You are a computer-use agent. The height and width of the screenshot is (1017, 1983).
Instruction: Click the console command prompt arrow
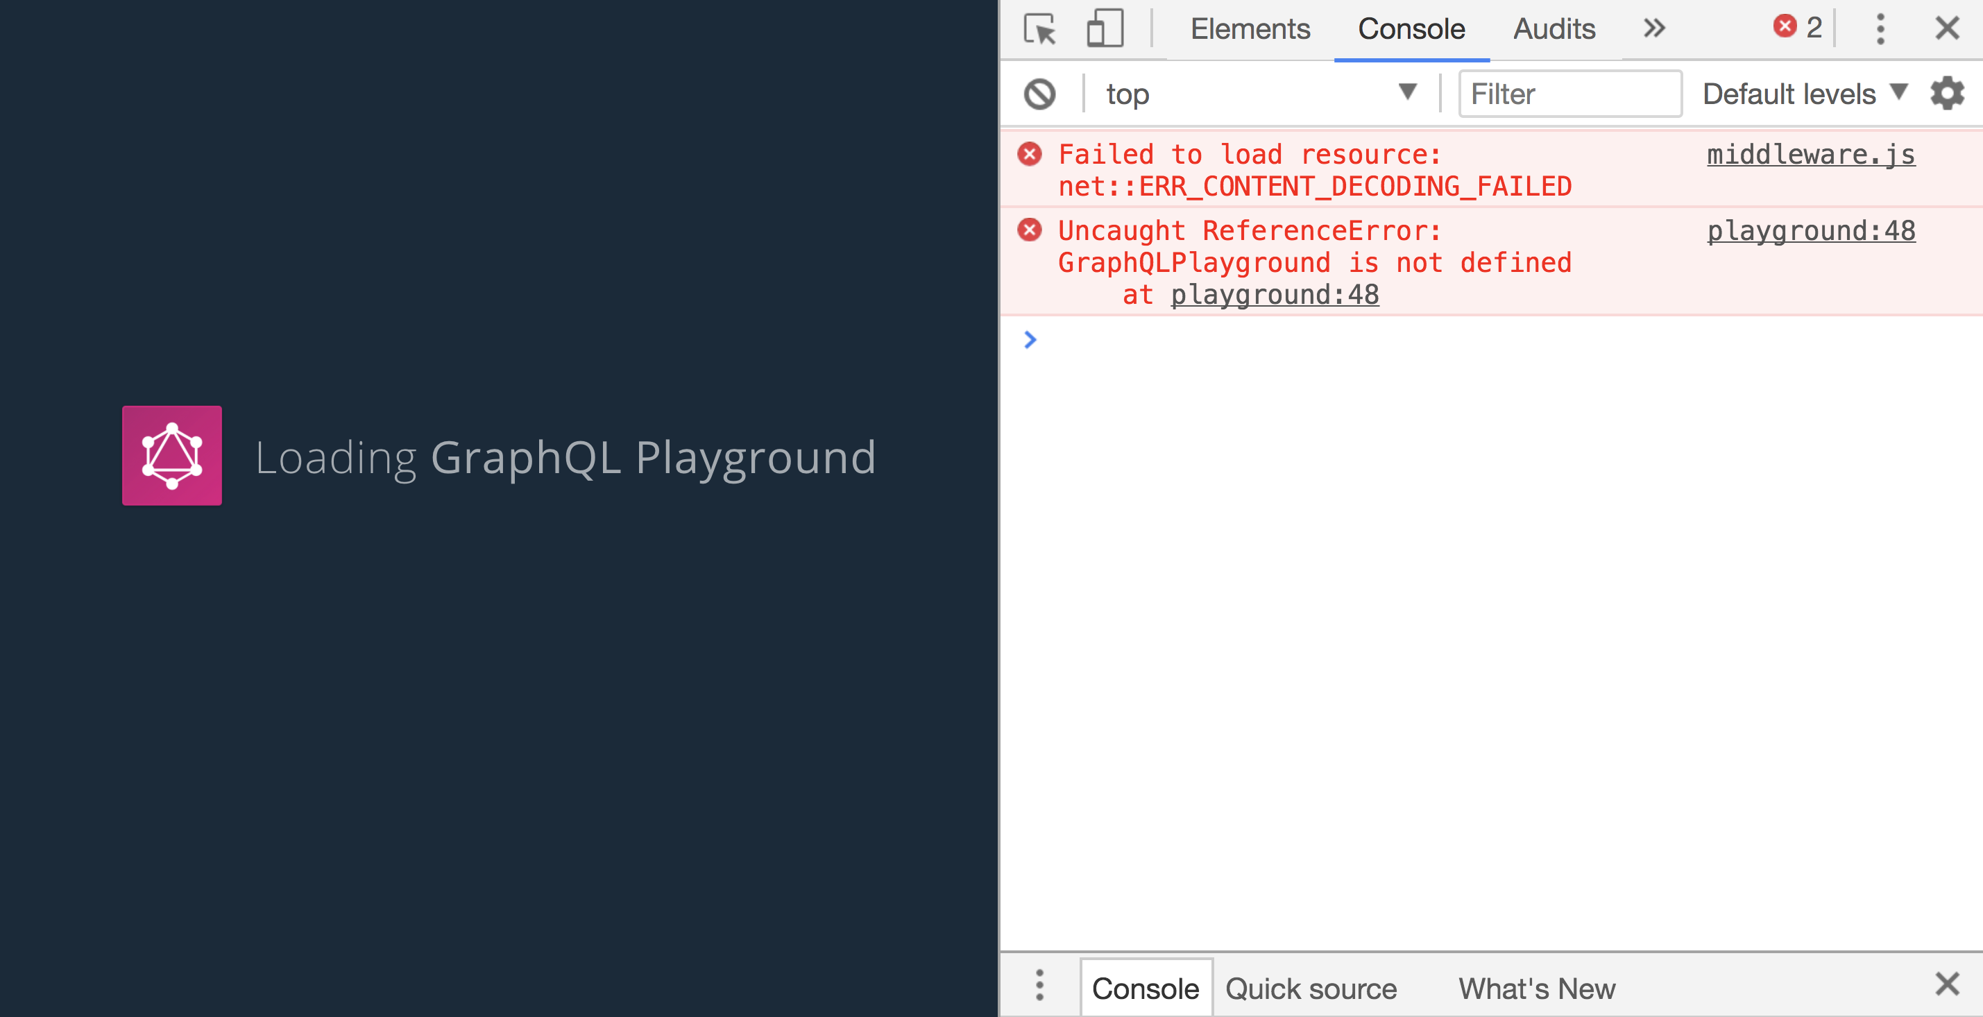pyautogui.click(x=1030, y=339)
